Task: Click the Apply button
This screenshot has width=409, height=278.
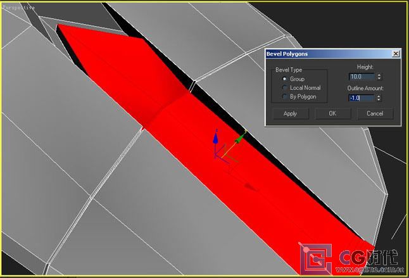Action: tap(291, 114)
